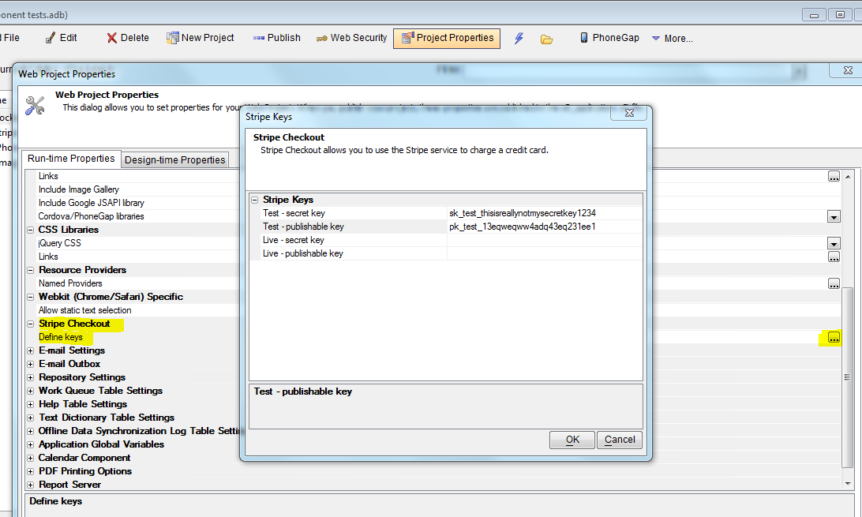This screenshot has width=862, height=517.
Task: Collapse the CSS Libraries section
Action: point(31,230)
